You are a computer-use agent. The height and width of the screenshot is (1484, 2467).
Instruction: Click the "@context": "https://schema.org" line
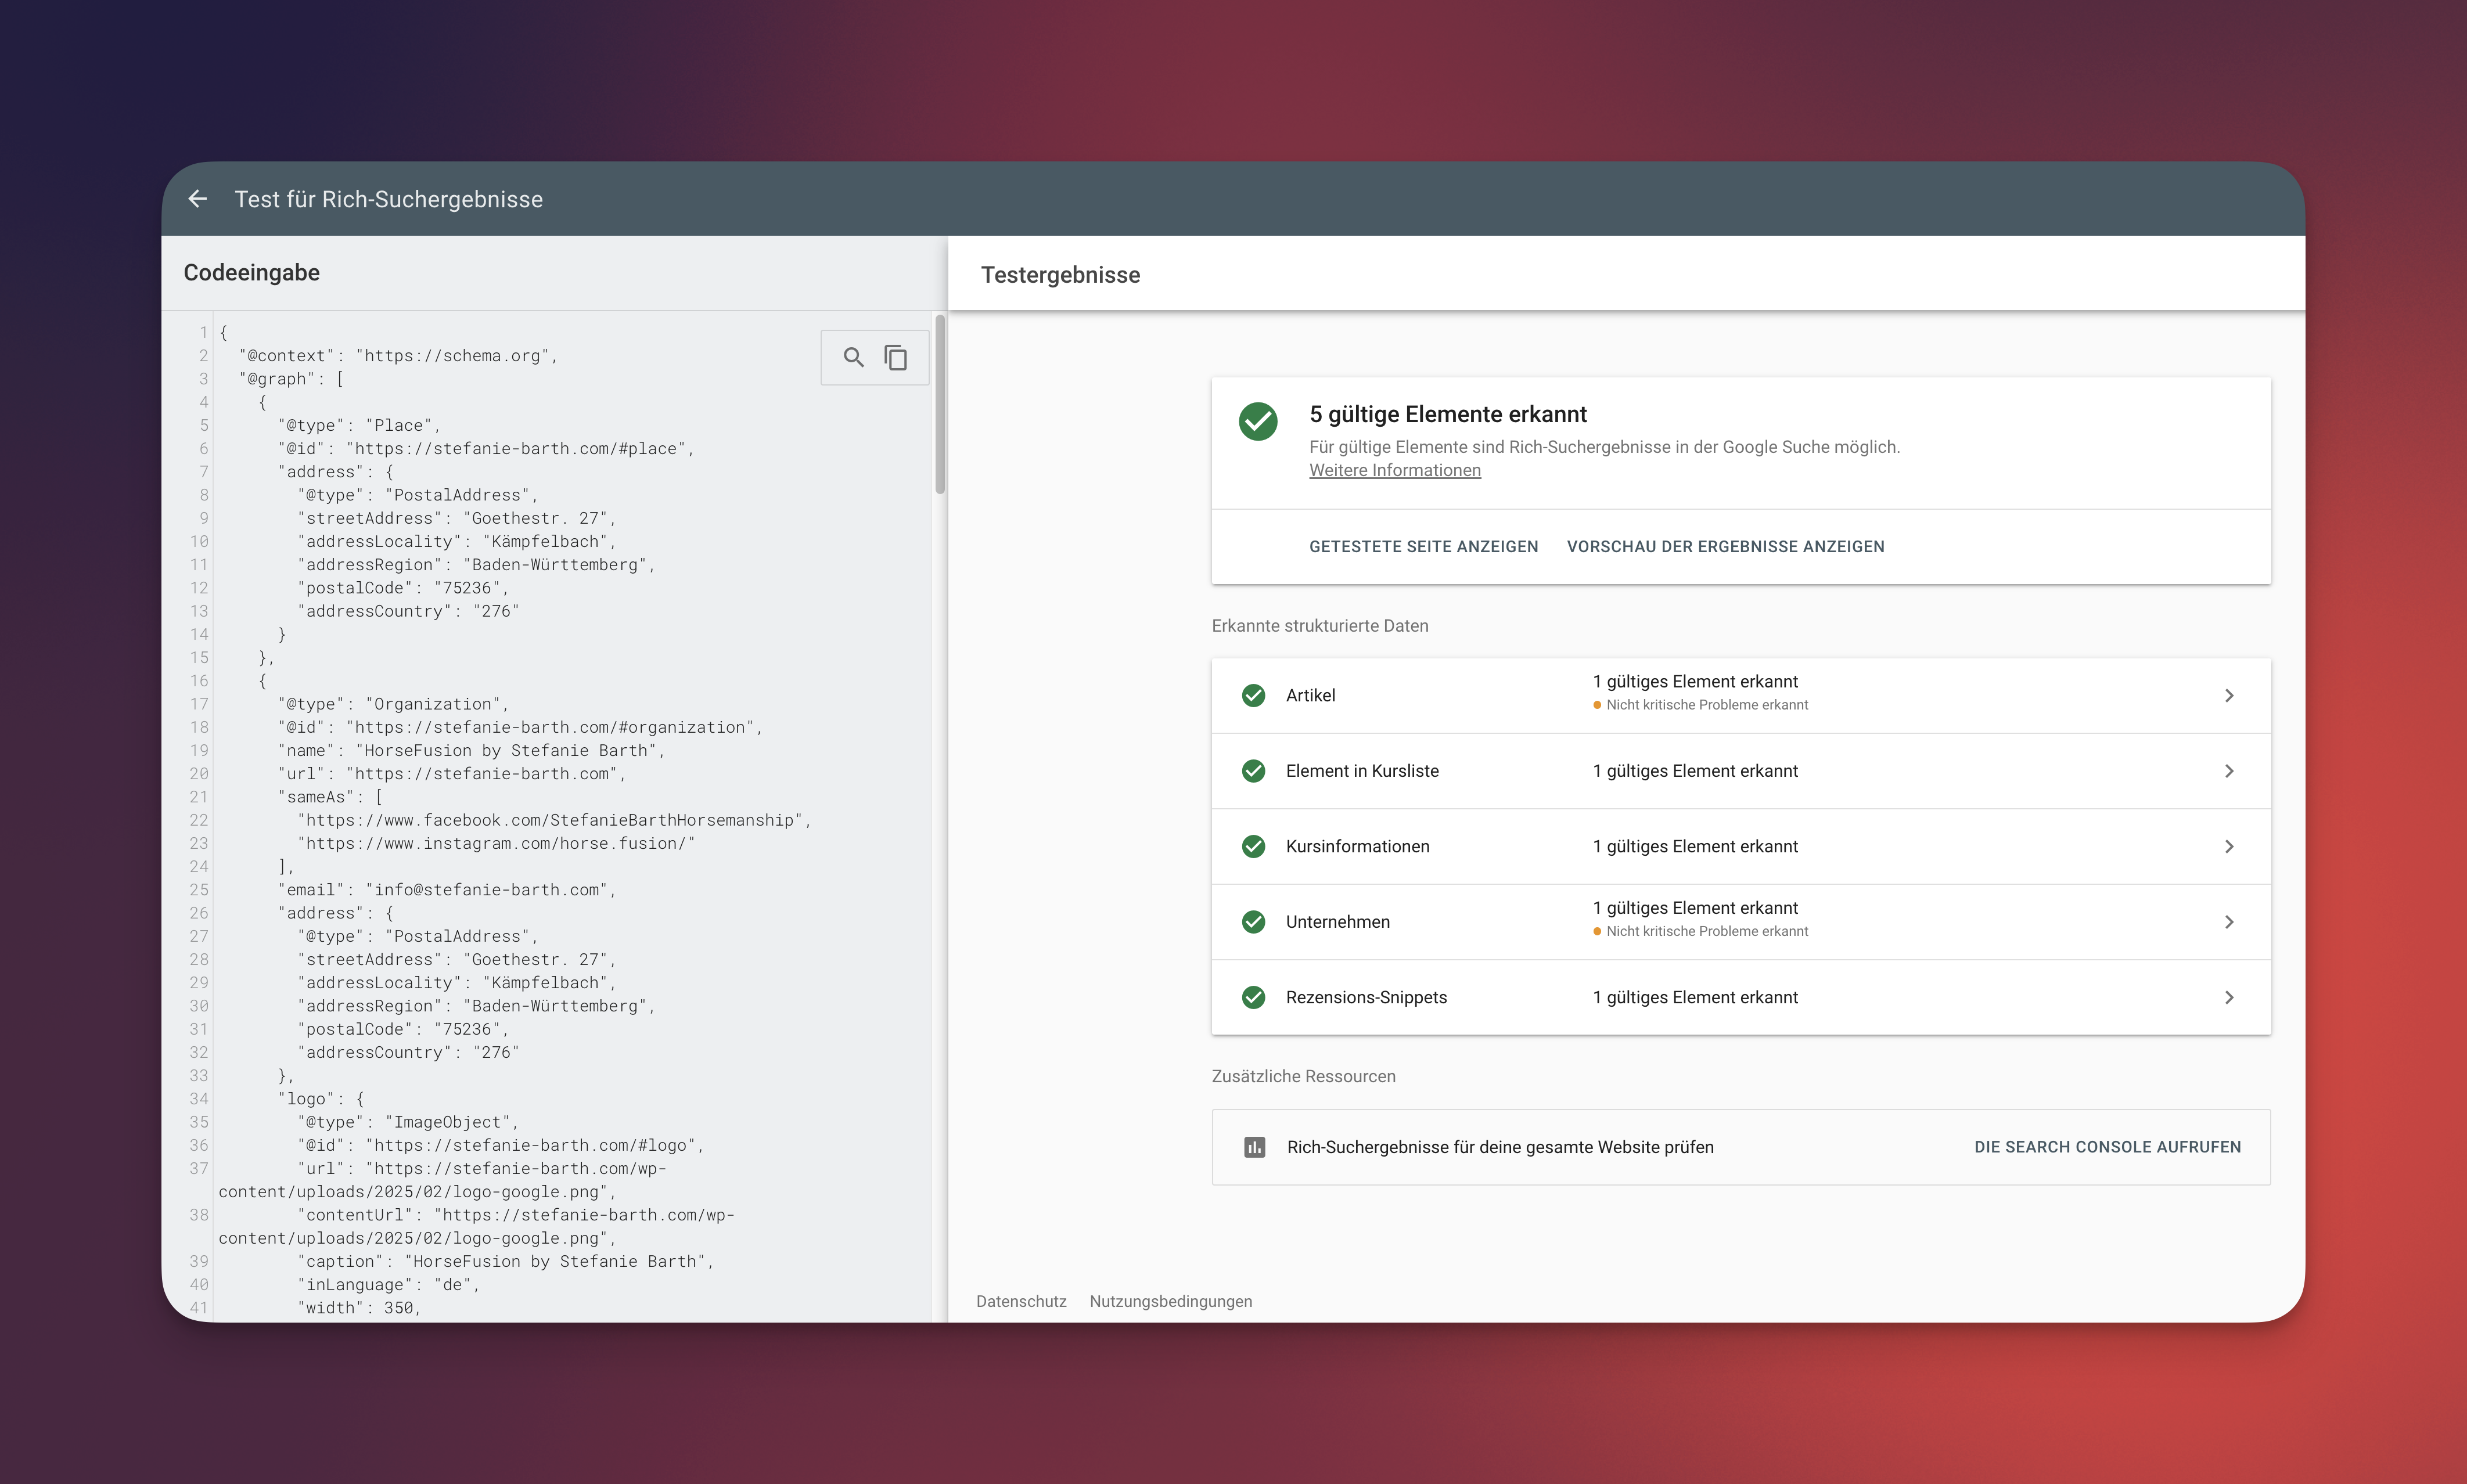point(398,356)
